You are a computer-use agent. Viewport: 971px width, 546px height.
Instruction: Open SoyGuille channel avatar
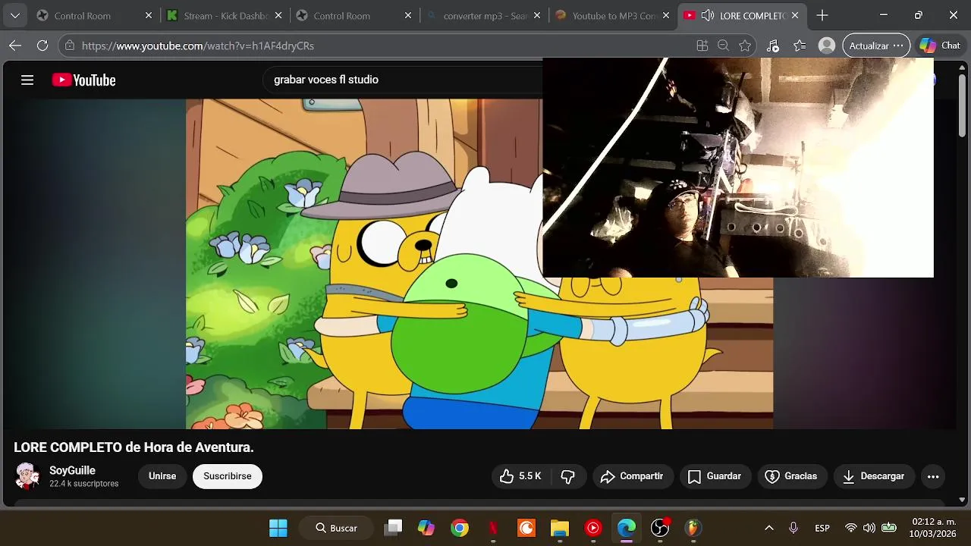coord(27,476)
